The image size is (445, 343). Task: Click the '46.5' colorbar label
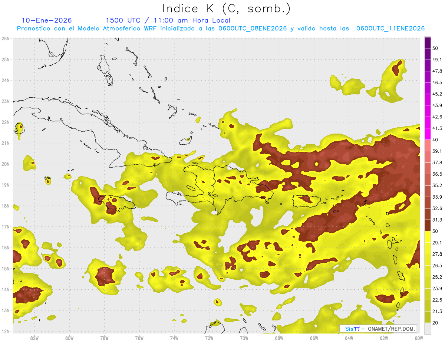[x=437, y=83]
